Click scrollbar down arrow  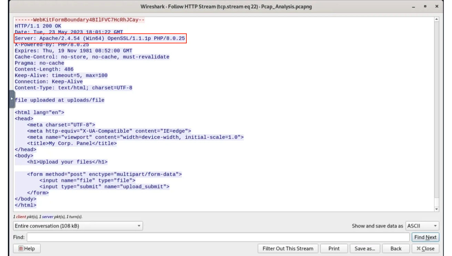tap(437, 209)
